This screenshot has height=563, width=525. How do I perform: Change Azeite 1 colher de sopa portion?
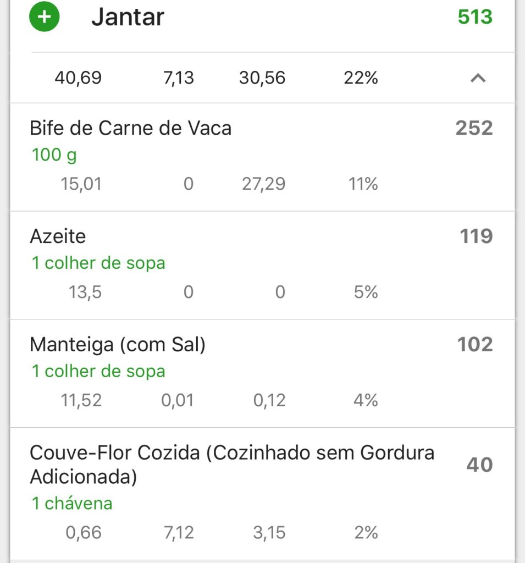[x=98, y=263]
